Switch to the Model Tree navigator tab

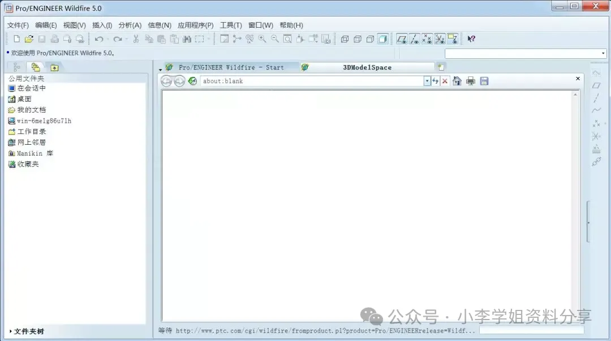17,67
